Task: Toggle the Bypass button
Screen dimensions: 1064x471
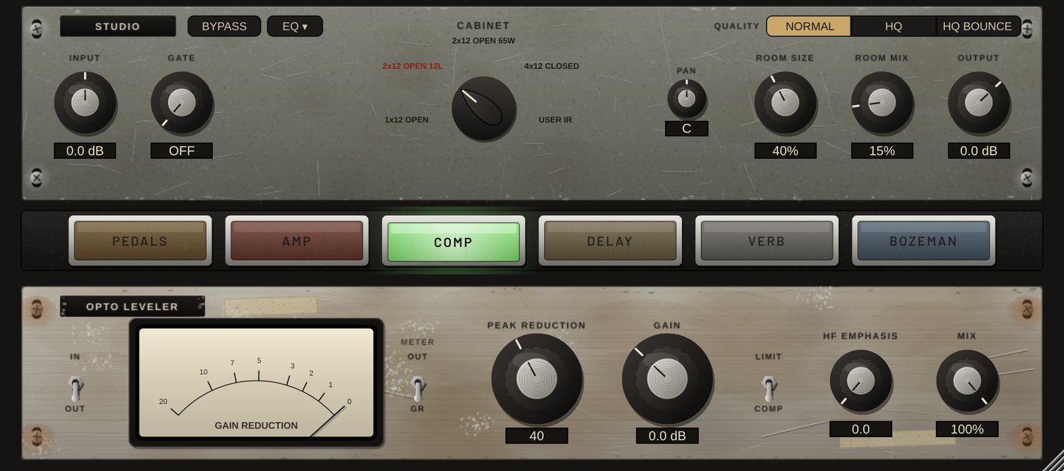Action: [224, 26]
